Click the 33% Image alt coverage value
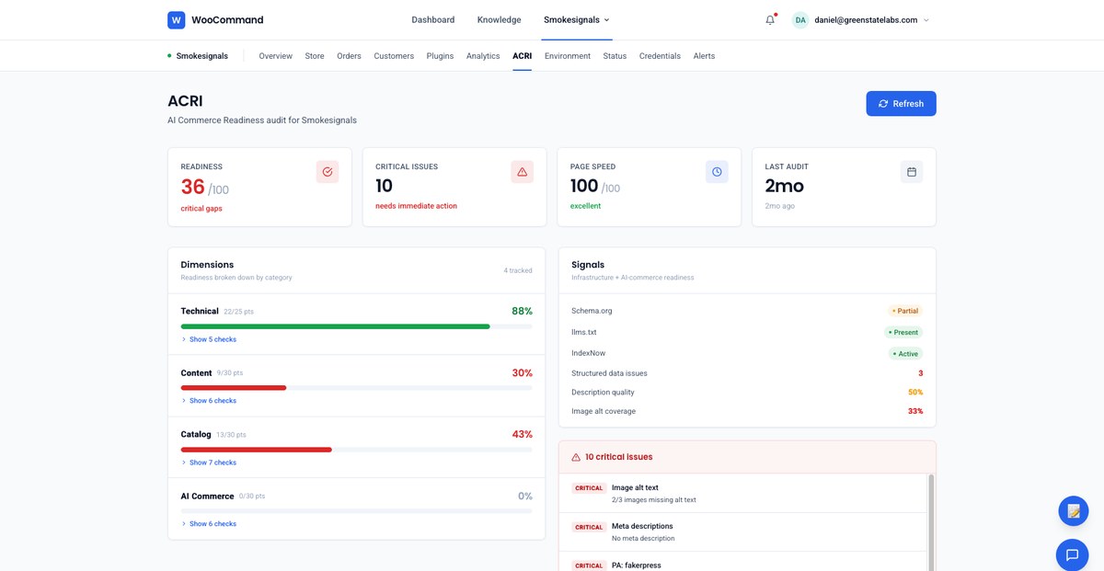 [915, 411]
